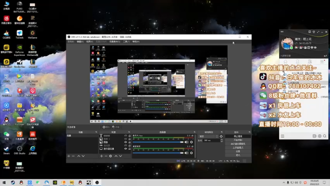
Task: Mute the Mic/Aux speaker icon
Action: click(186, 142)
